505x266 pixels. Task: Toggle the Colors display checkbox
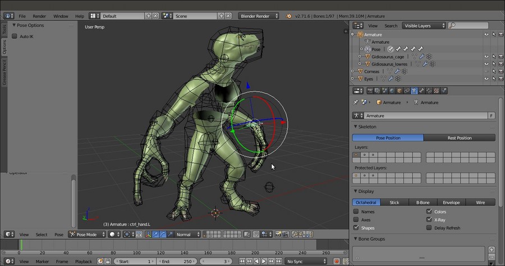click(x=429, y=212)
